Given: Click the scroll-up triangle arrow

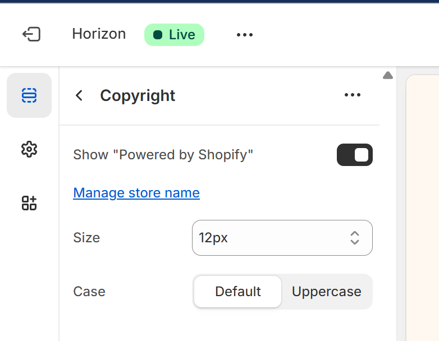Looking at the screenshot, I should (387, 76).
